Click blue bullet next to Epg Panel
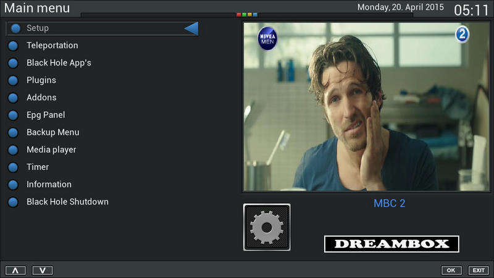The image size is (494, 278). click(x=13, y=115)
